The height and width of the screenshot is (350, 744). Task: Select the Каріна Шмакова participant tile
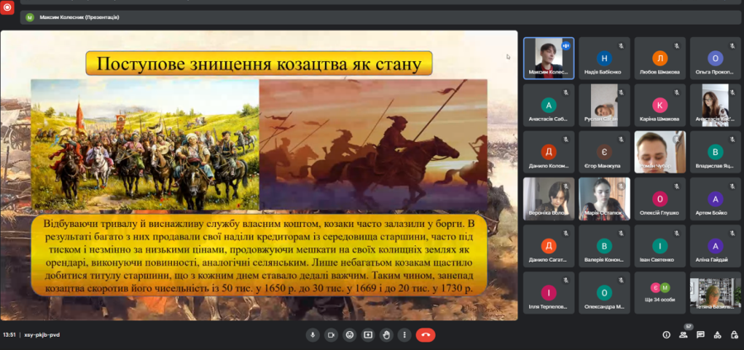[x=660, y=105]
